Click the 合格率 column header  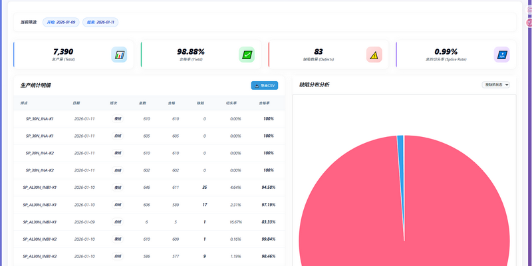click(264, 103)
